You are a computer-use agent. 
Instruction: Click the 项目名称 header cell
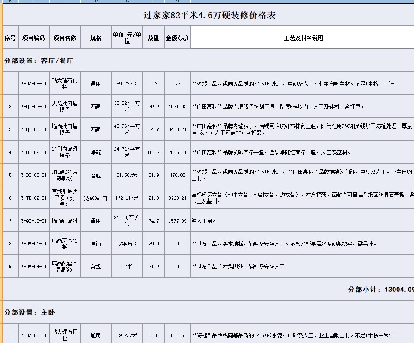65,38
